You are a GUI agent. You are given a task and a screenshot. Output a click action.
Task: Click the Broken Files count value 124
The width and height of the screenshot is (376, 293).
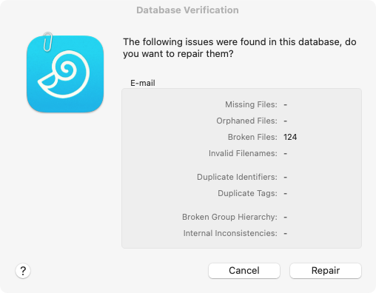pyautogui.click(x=290, y=137)
